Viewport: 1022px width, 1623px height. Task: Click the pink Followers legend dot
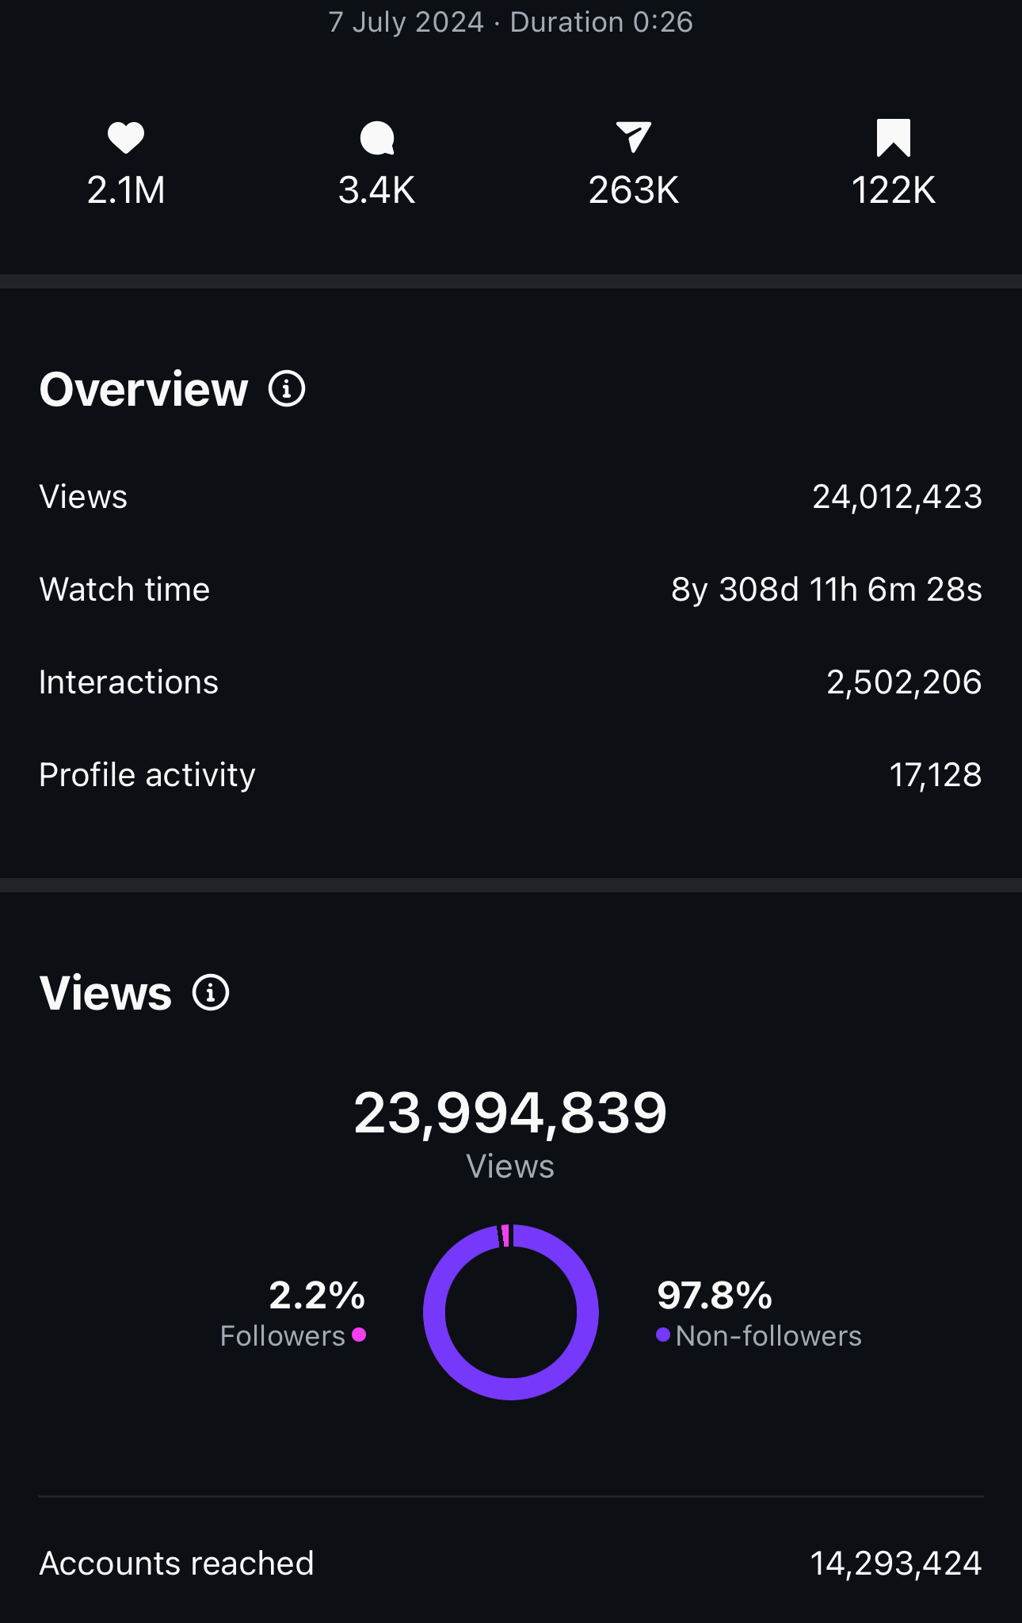(x=359, y=1335)
